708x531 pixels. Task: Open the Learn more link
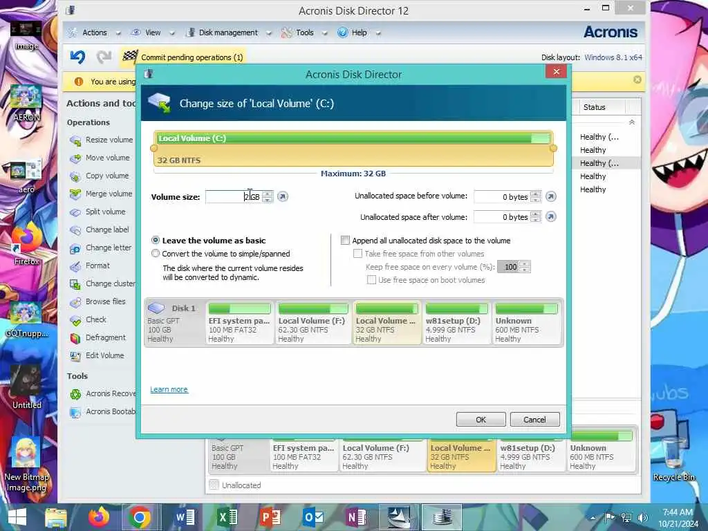click(x=169, y=389)
